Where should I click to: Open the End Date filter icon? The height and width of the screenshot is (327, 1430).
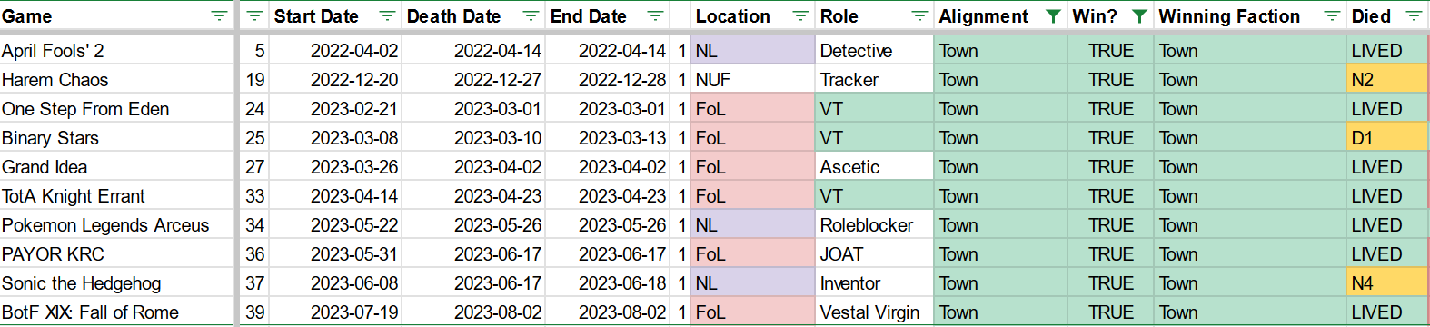(x=655, y=16)
